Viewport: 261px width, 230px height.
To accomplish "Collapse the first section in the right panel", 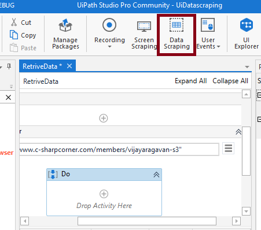I will coord(259,95).
